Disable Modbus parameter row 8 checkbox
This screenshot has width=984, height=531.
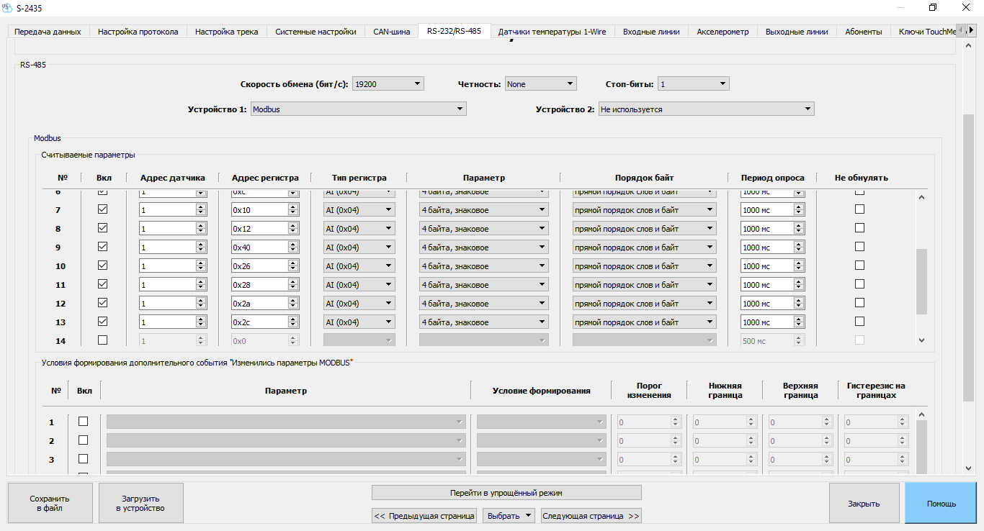pos(102,228)
